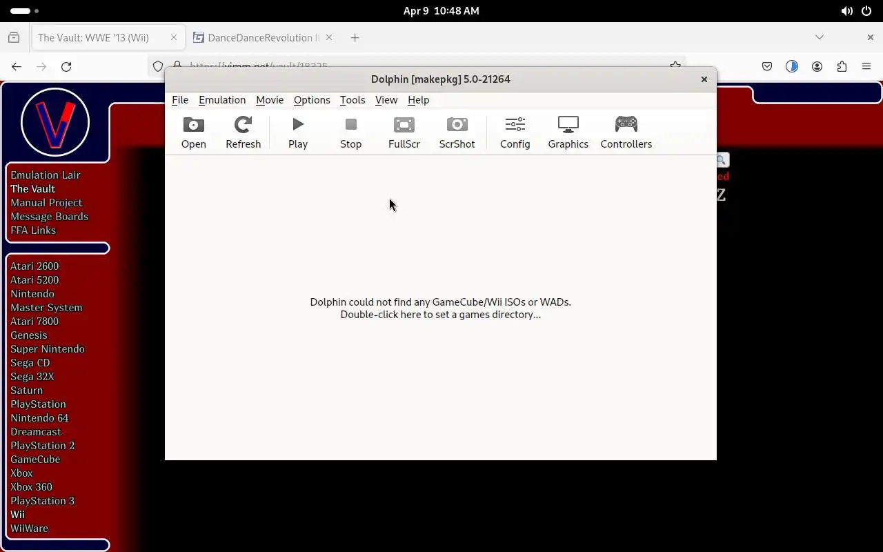Screen dimensions: 883x552
Task: Open the Movie menu
Action: (x=270, y=100)
